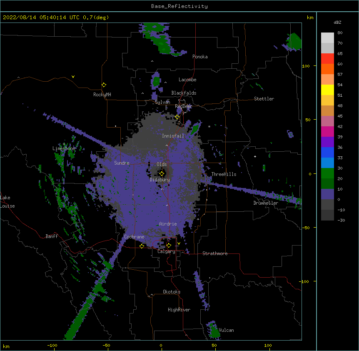Click the Base_Reflectivity title text

point(179,6)
